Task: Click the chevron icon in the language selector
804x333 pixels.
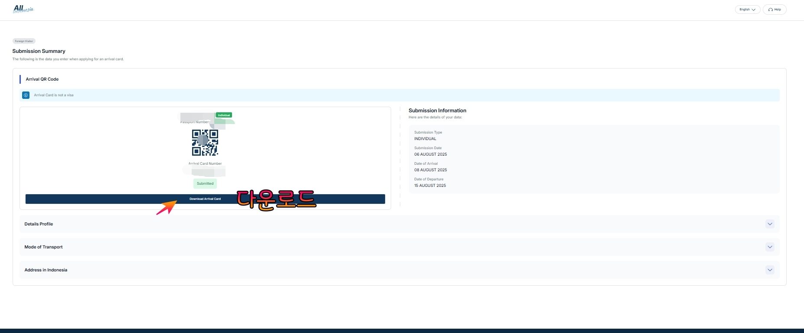Action: [753, 10]
